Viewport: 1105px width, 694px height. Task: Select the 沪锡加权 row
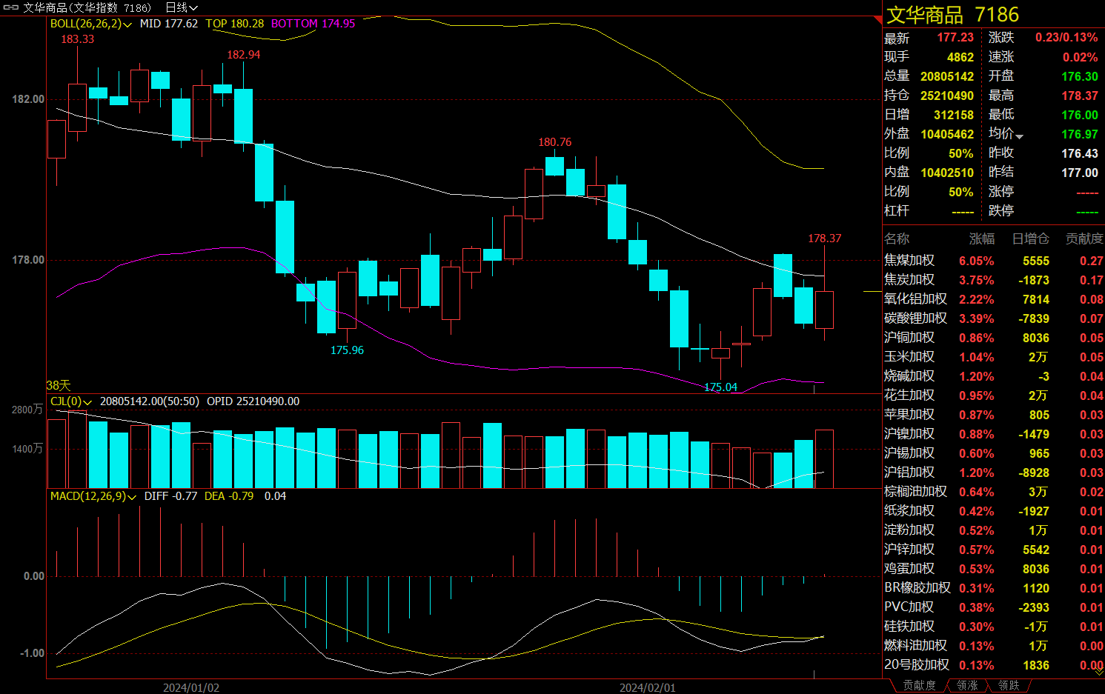[x=993, y=453]
